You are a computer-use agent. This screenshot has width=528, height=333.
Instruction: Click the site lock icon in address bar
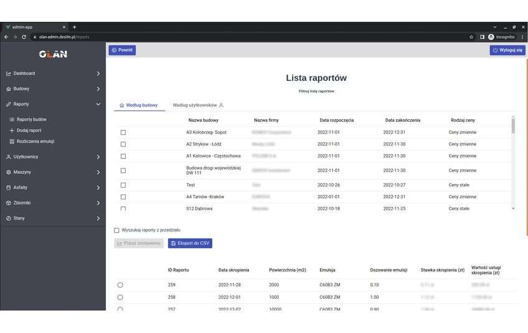[x=35, y=37]
